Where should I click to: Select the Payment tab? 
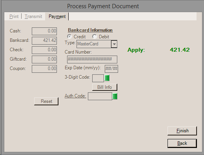pos(57,16)
